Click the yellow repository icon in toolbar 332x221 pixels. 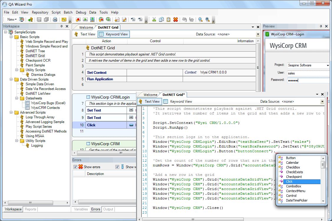click(64, 19)
